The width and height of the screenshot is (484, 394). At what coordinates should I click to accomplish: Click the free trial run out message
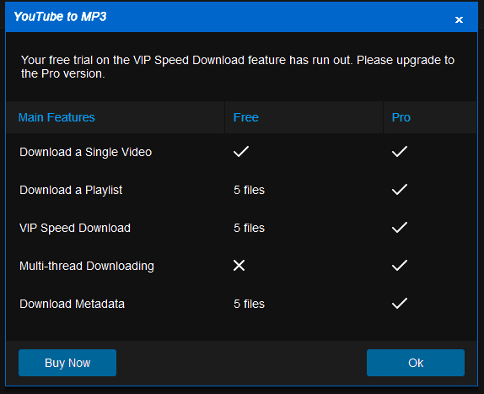pos(238,67)
